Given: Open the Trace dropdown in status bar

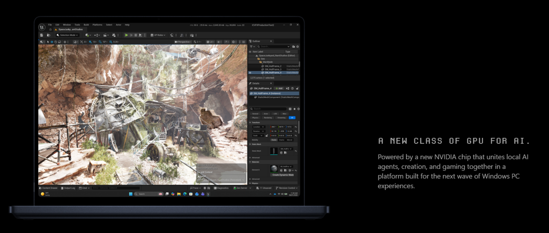Looking at the screenshot, I should click(x=195, y=188).
